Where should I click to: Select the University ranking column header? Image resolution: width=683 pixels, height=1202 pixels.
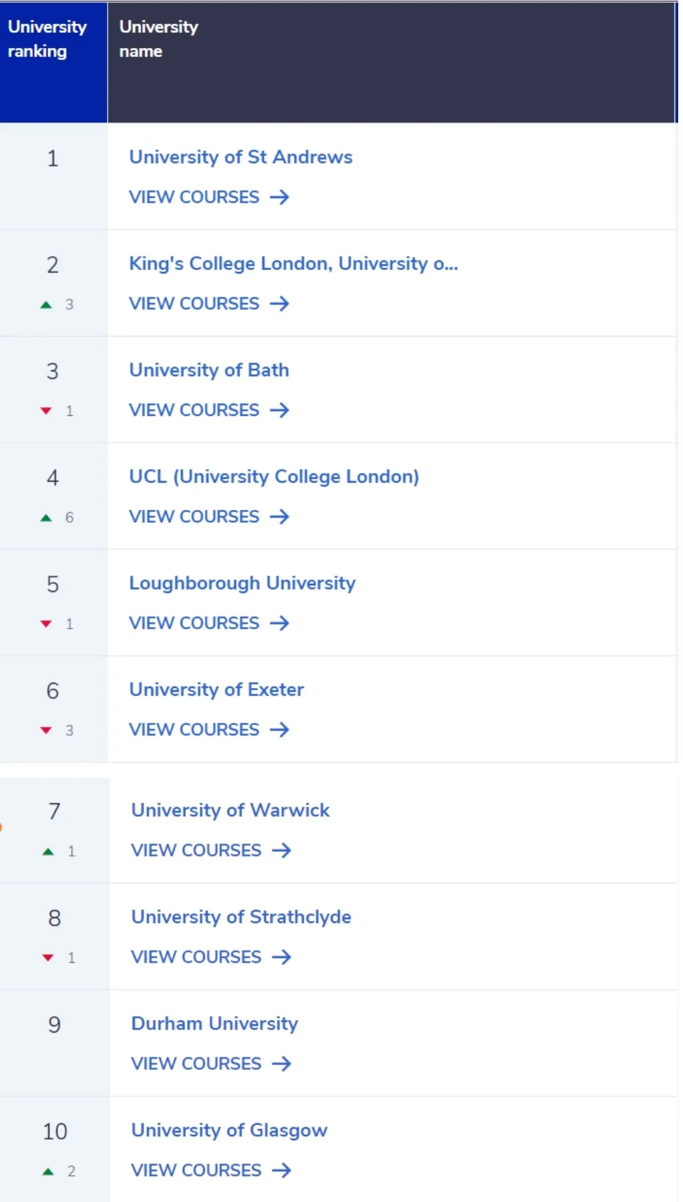[53, 62]
